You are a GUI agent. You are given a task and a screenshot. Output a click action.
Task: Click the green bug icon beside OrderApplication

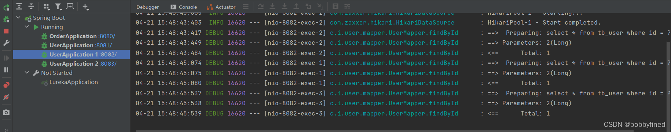[x=44, y=36]
